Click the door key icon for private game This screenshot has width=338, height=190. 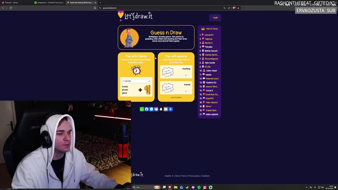coord(147,90)
